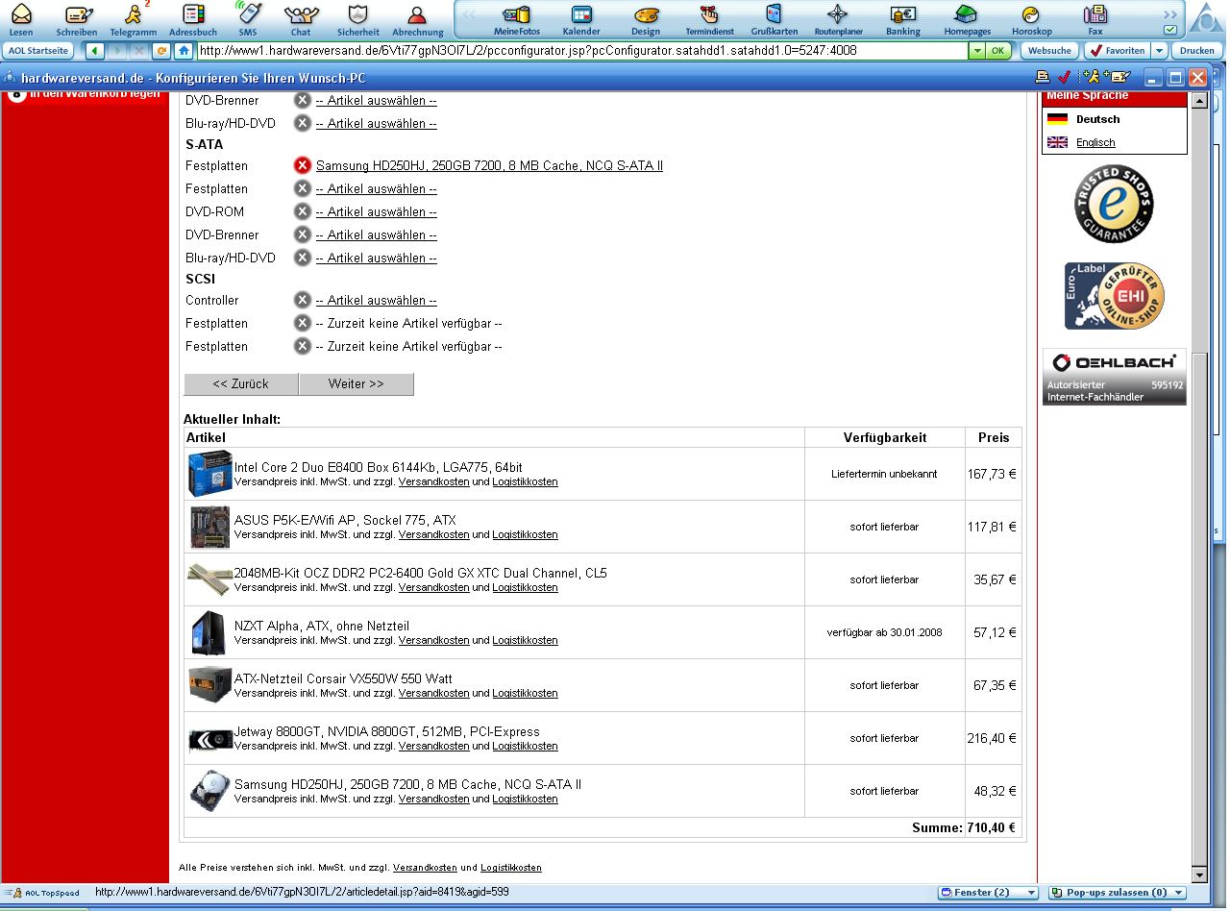The width and height of the screenshot is (1230, 911).
Task: Click the Oehlbach Fachhändler banner
Action: (x=1115, y=377)
